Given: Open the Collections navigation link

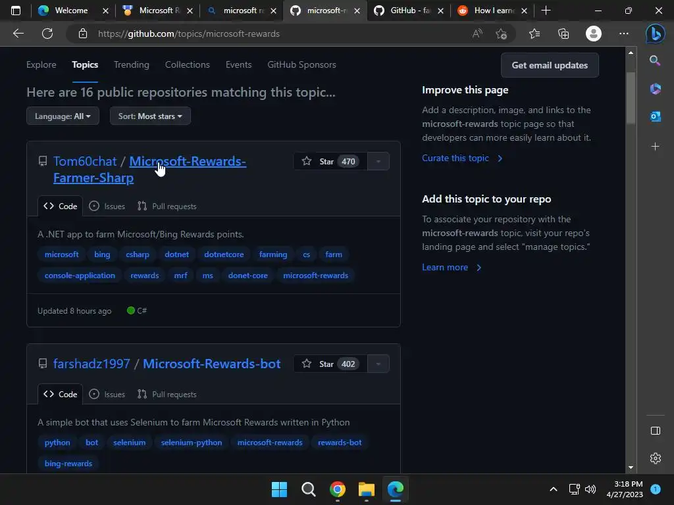Looking at the screenshot, I should pyautogui.click(x=188, y=65).
